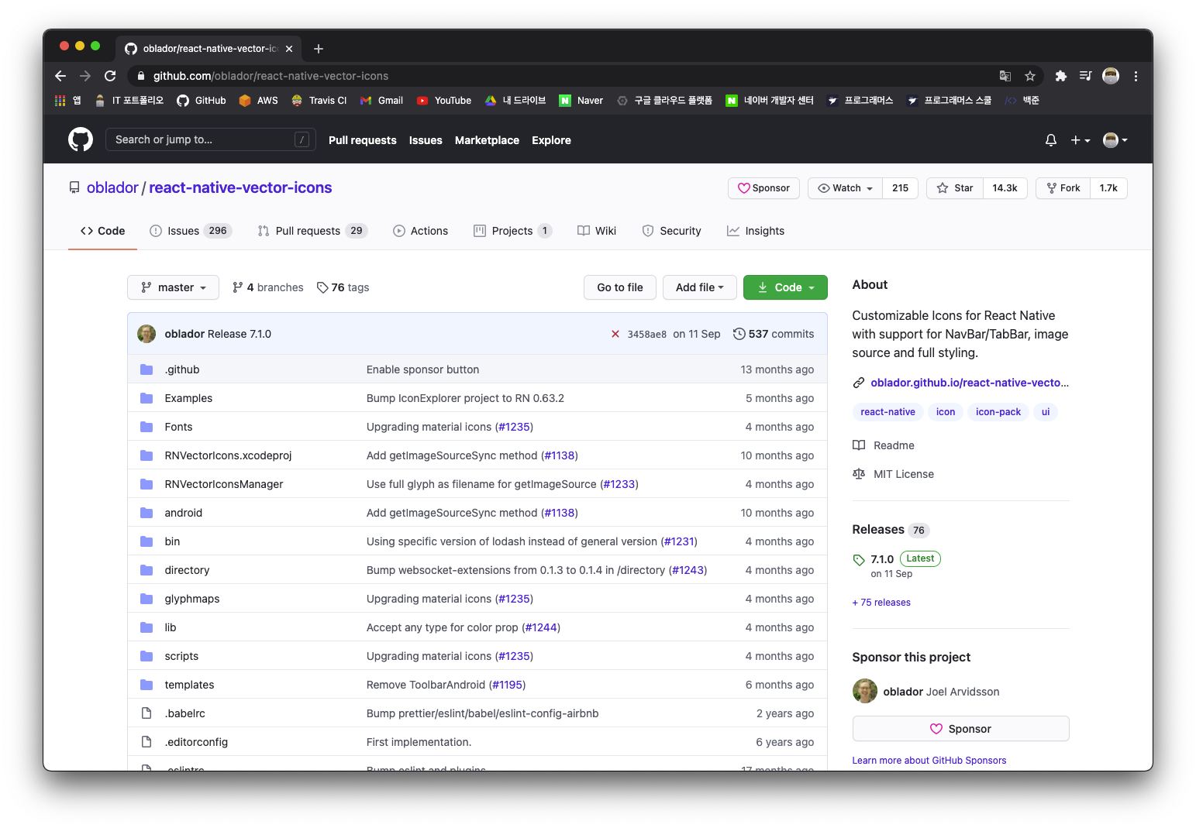Click the browser address bar URL
Image resolution: width=1196 pixels, height=828 pixels.
coord(271,76)
